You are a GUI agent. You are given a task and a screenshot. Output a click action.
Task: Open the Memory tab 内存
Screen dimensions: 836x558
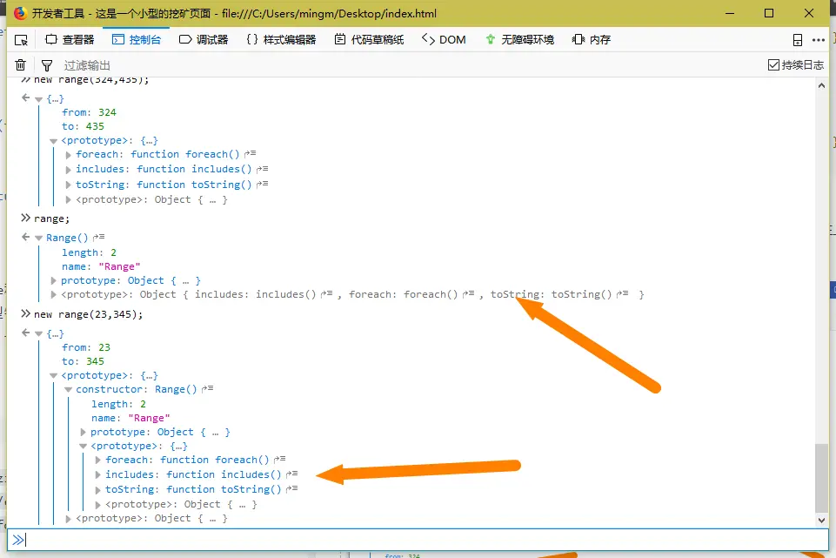592,39
